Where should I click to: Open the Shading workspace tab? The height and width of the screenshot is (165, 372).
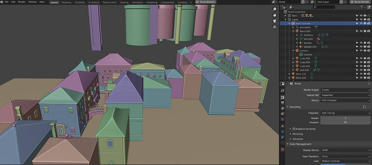pyautogui.click(x=124, y=2)
